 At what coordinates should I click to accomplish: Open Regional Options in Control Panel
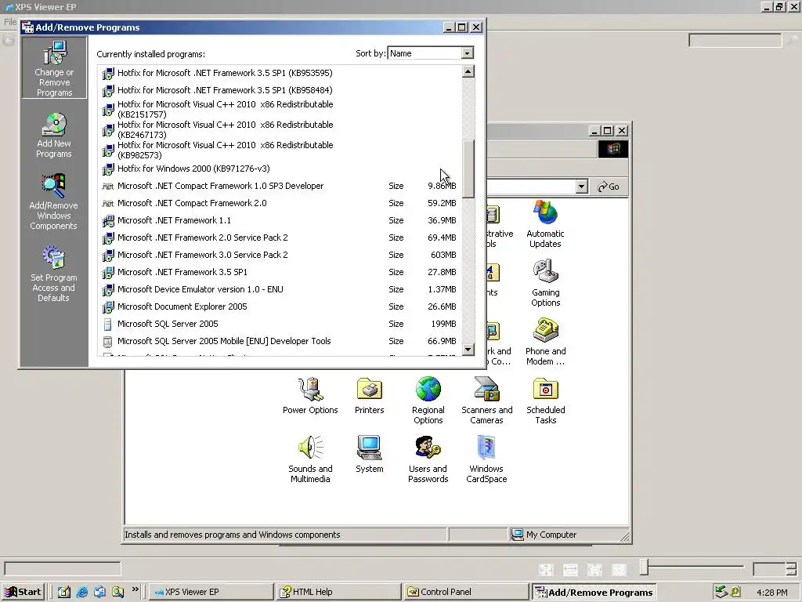pos(428,401)
